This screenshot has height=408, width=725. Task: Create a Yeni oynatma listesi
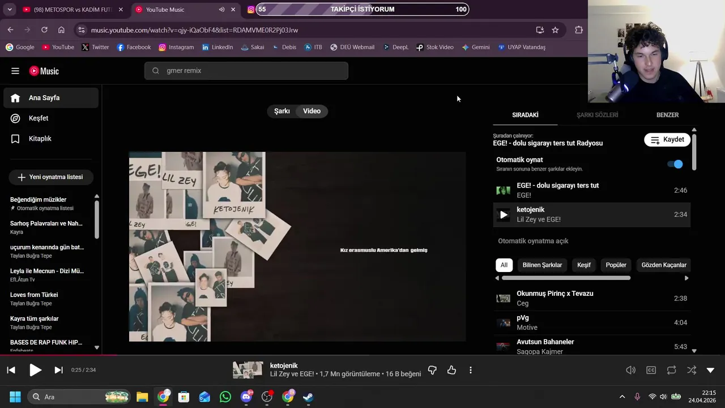point(50,177)
